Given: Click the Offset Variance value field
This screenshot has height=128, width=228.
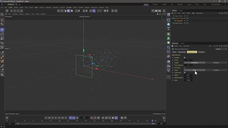Looking at the screenshot, I should click(x=188, y=78).
